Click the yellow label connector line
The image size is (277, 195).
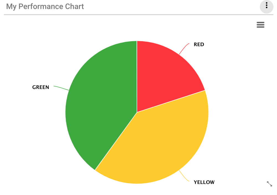tap(184, 177)
